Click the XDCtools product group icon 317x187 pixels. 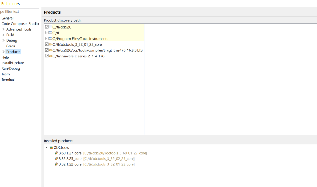(x=52, y=147)
